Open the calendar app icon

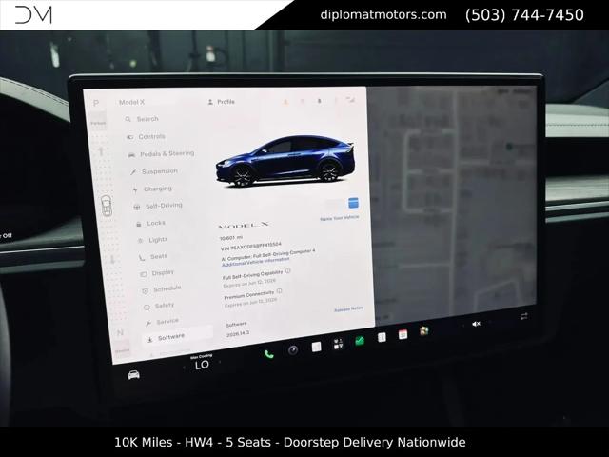[403, 334]
